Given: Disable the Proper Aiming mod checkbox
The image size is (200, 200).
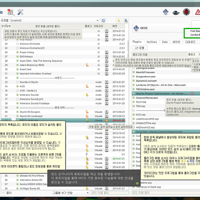Looking at the screenshot, I should pyautogui.click(x=17, y=52).
